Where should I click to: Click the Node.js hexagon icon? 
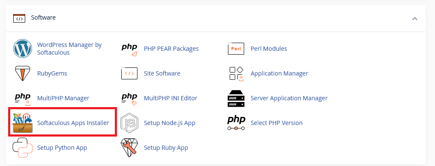(x=129, y=123)
